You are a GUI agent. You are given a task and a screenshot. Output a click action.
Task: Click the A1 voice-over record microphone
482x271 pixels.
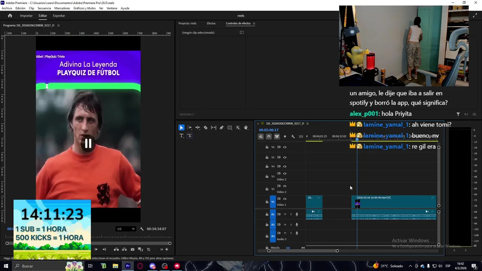point(297,214)
